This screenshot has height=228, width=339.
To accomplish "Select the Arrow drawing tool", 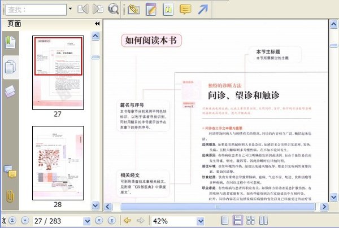I will pos(203,9).
